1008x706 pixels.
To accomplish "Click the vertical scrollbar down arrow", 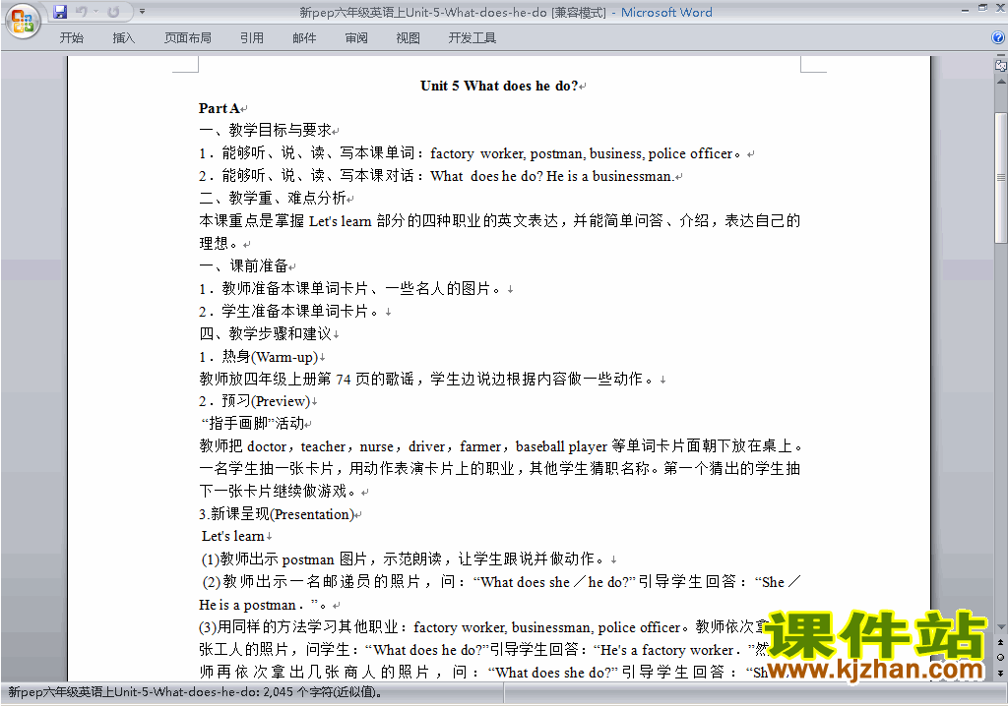I will (1001, 627).
